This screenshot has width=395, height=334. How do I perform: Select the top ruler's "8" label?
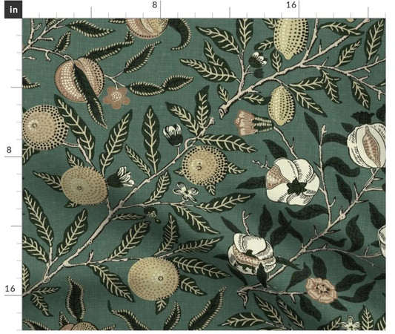tap(155, 4)
